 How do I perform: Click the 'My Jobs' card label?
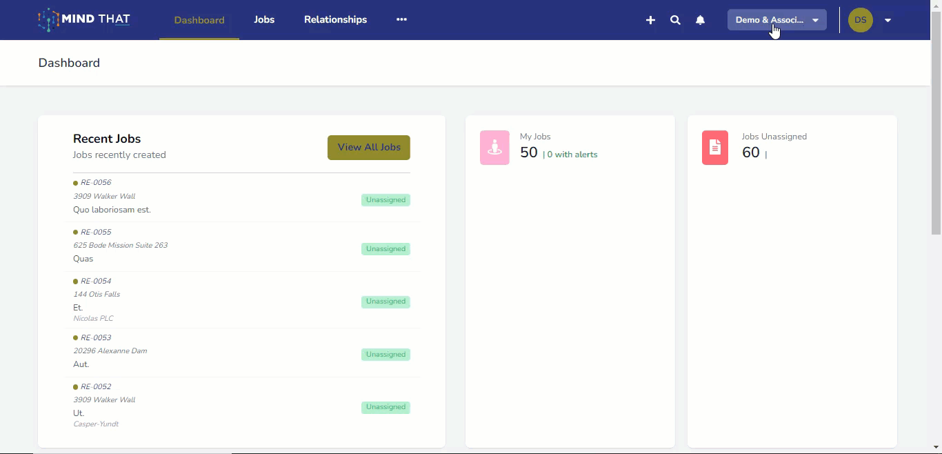point(535,137)
